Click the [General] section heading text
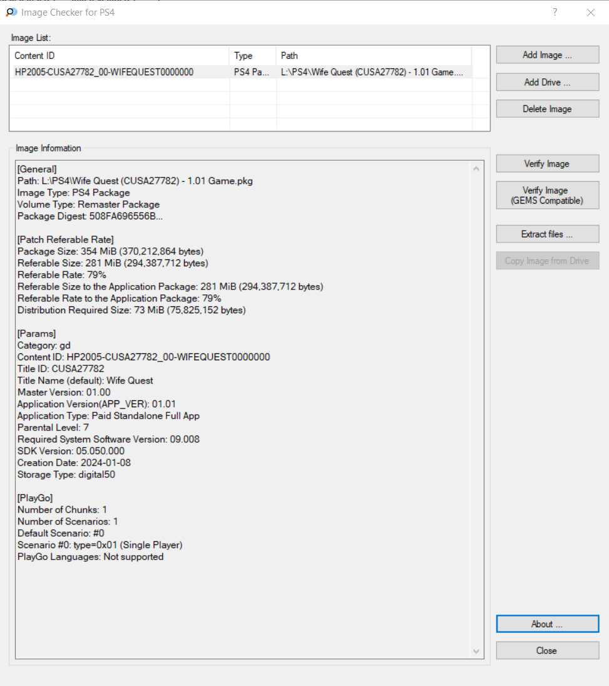609x686 pixels. pos(37,169)
